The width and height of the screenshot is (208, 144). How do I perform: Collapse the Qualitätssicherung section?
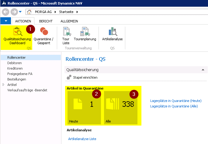click(x=203, y=70)
